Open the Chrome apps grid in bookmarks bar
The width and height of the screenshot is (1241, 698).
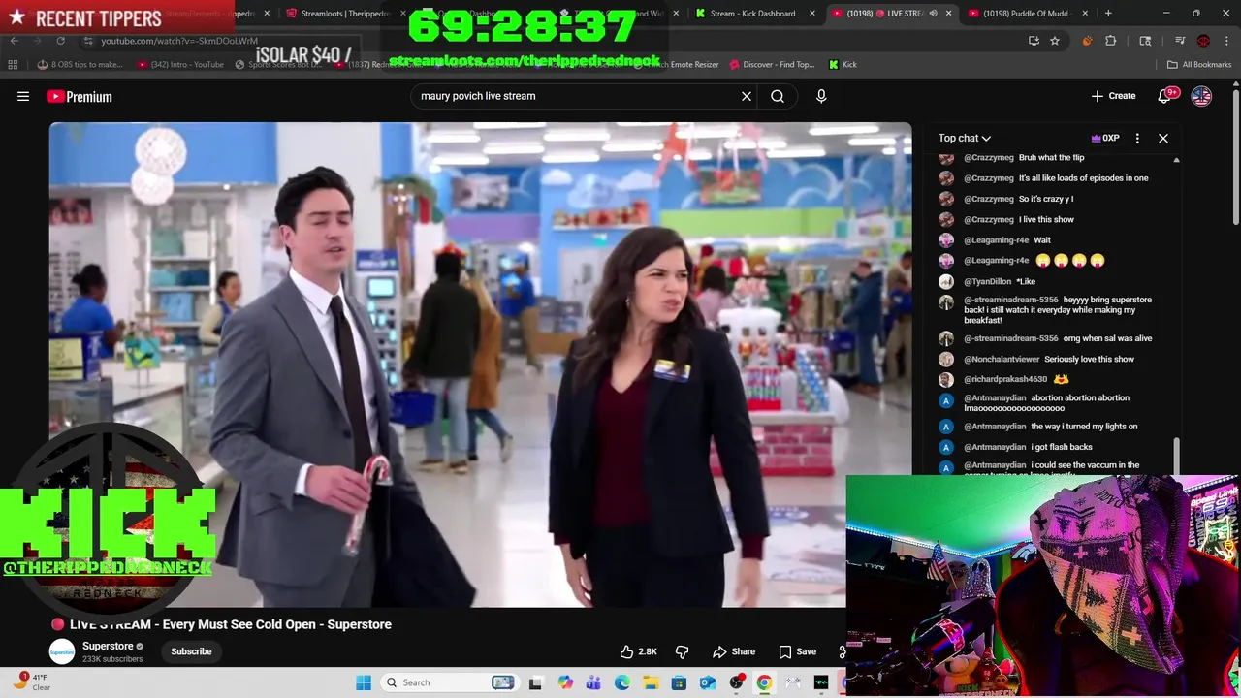tap(13, 64)
